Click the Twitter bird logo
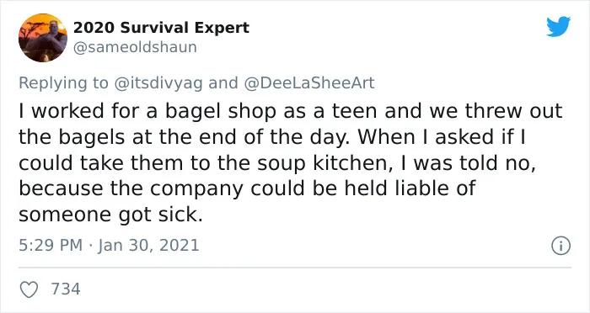590x313 pixels. pyautogui.click(x=558, y=27)
